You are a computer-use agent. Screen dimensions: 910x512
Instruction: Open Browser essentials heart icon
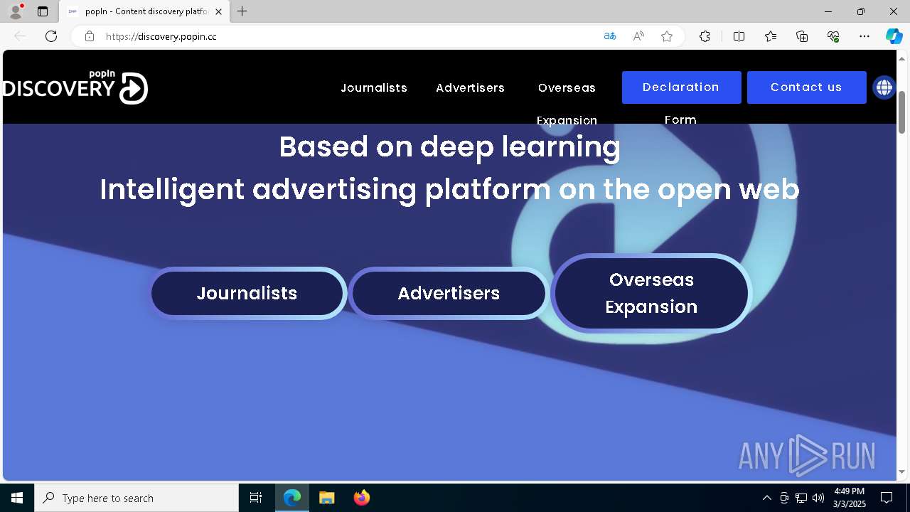tap(833, 36)
